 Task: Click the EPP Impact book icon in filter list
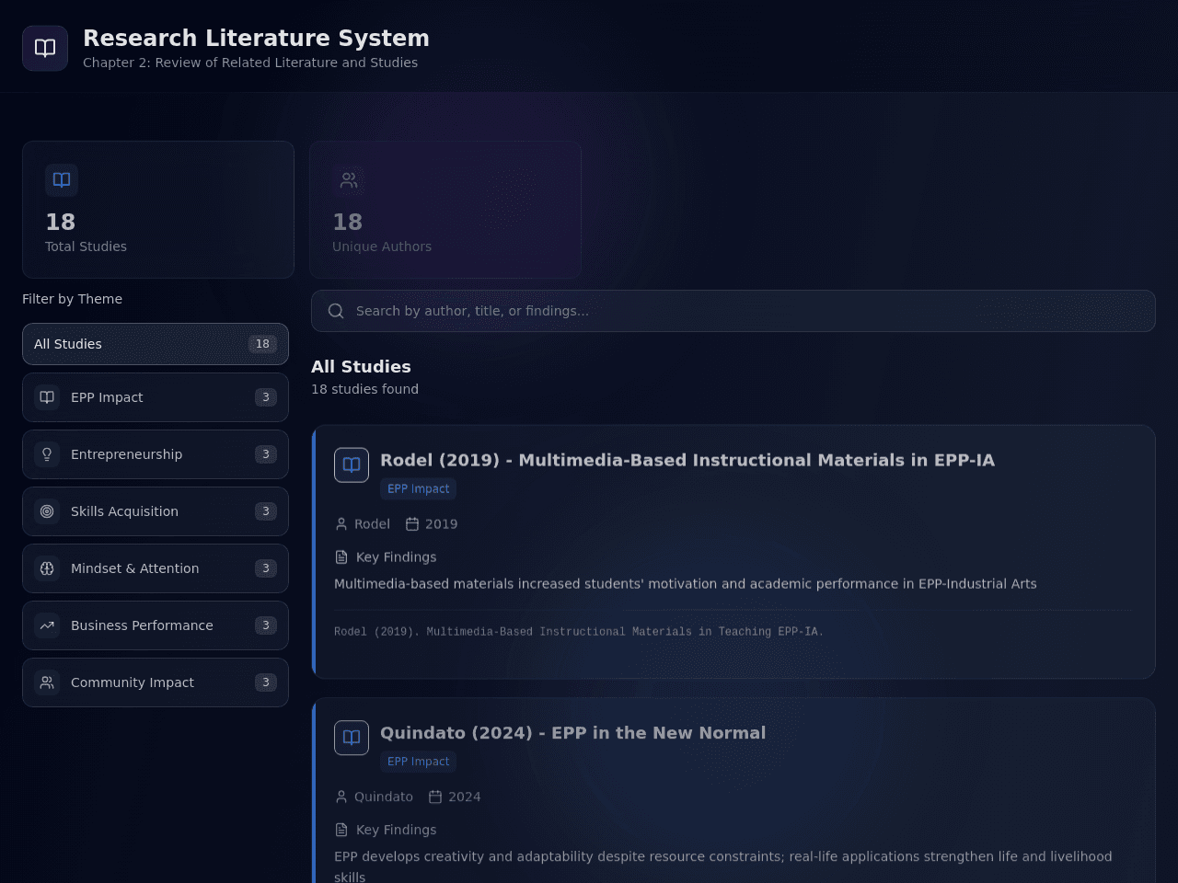[47, 397]
